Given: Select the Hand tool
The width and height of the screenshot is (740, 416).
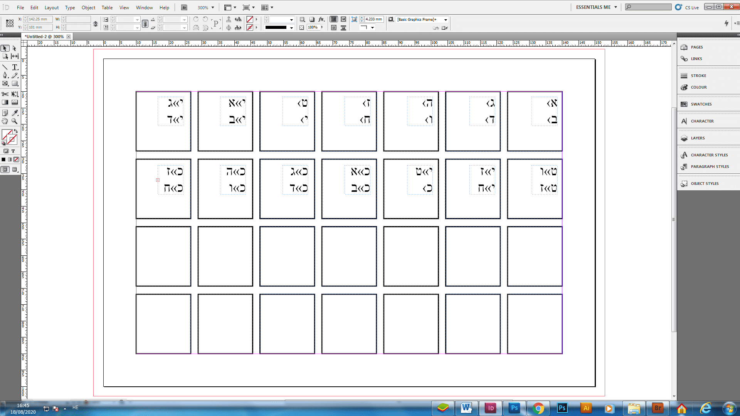Looking at the screenshot, I should click(x=5, y=121).
